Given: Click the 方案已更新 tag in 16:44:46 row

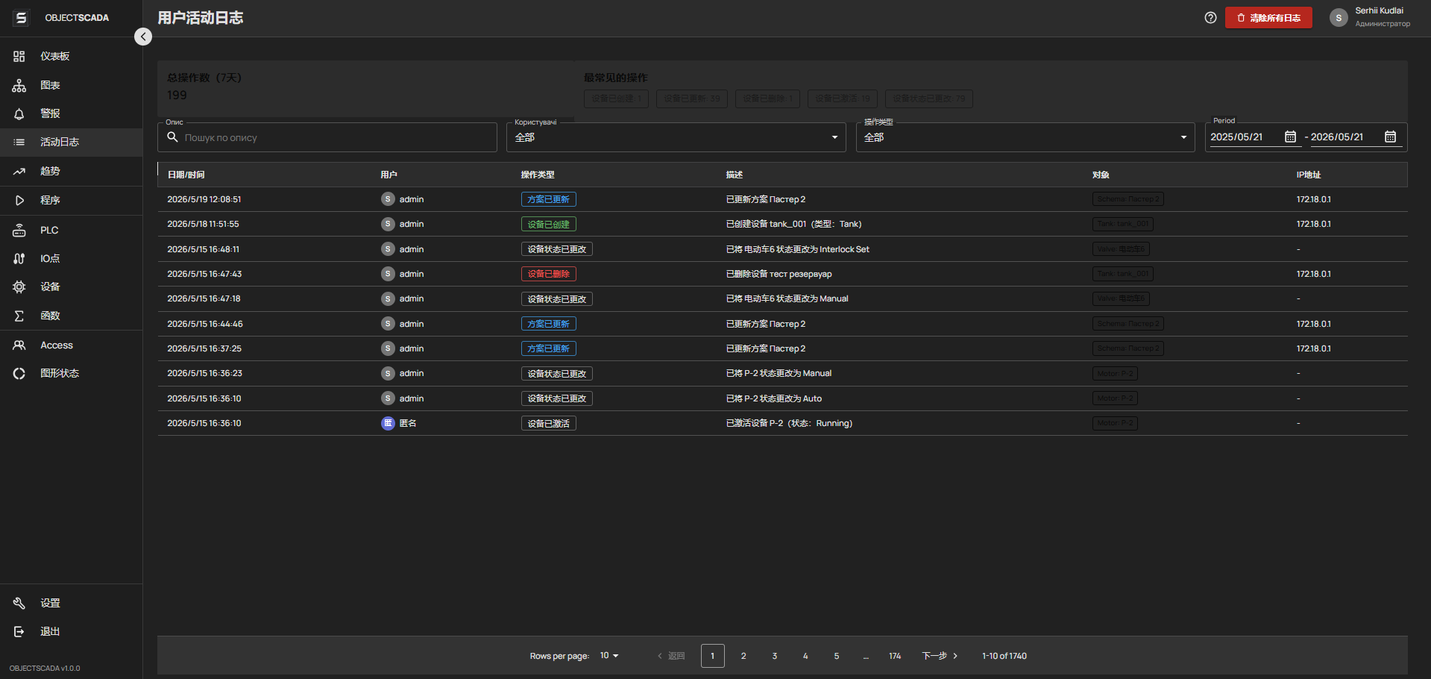Looking at the screenshot, I should point(549,324).
